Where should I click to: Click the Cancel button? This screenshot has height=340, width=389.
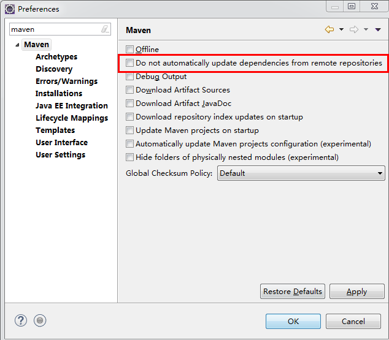click(353, 321)
